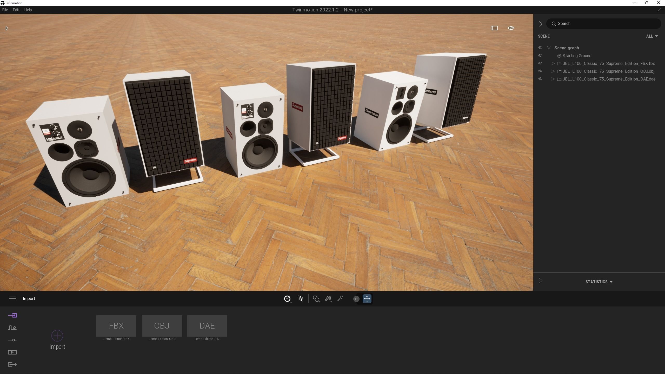The image size is (665, 374).
Task: Hide the JBL OBJ.obj import
Action: coord(540,71)
